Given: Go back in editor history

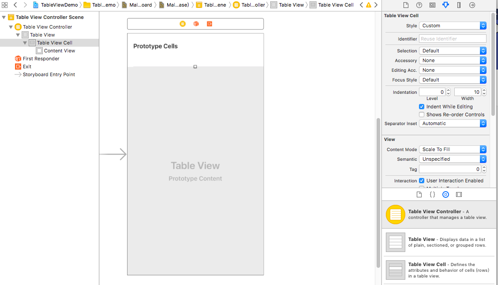Looking at the screenshot, I should pos(15,5).
